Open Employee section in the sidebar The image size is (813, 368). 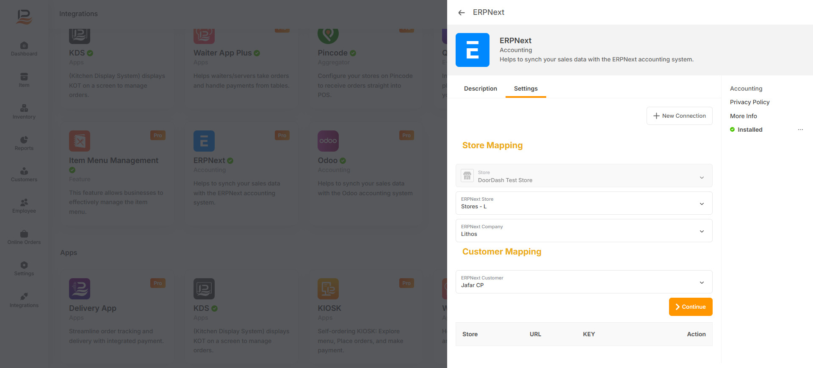click(24, 206)
